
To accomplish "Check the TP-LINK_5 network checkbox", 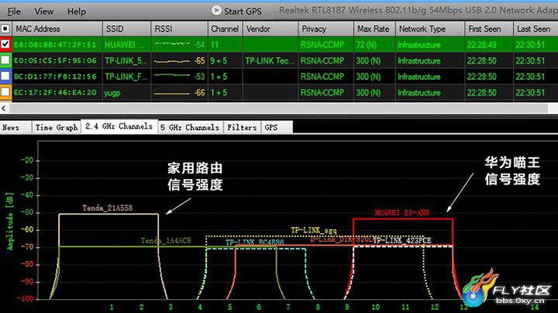I will (x=5, y=60).
